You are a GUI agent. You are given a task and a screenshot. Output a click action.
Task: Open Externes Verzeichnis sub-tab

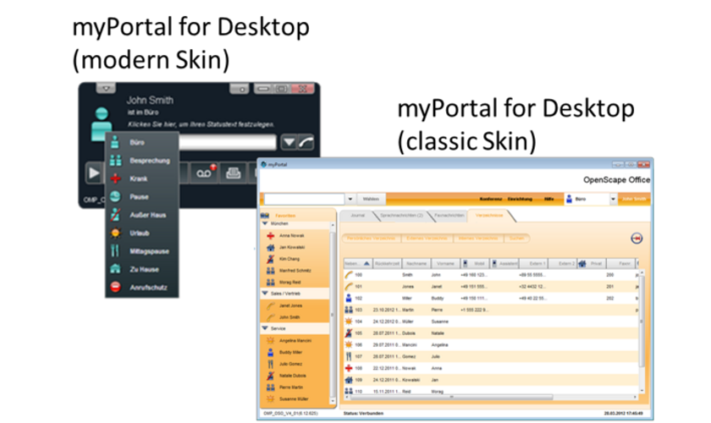pos(427,238)
